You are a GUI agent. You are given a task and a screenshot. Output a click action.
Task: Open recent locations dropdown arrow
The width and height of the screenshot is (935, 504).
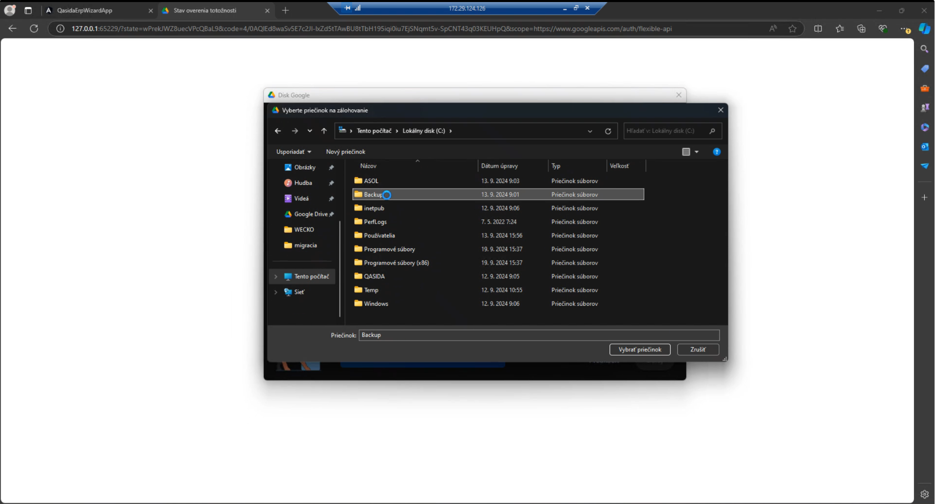(x=310, y=131)
